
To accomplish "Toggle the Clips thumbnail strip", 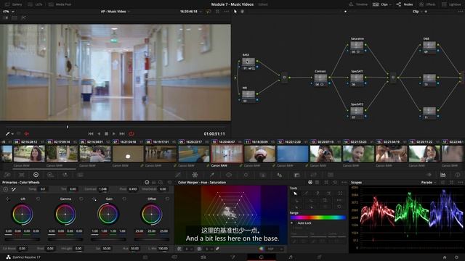I will (380, 4).
